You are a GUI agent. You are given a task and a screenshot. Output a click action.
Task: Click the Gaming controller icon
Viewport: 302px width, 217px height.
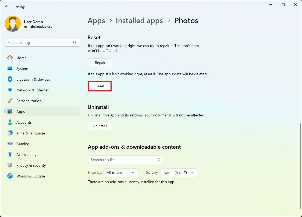coord(10,144)
